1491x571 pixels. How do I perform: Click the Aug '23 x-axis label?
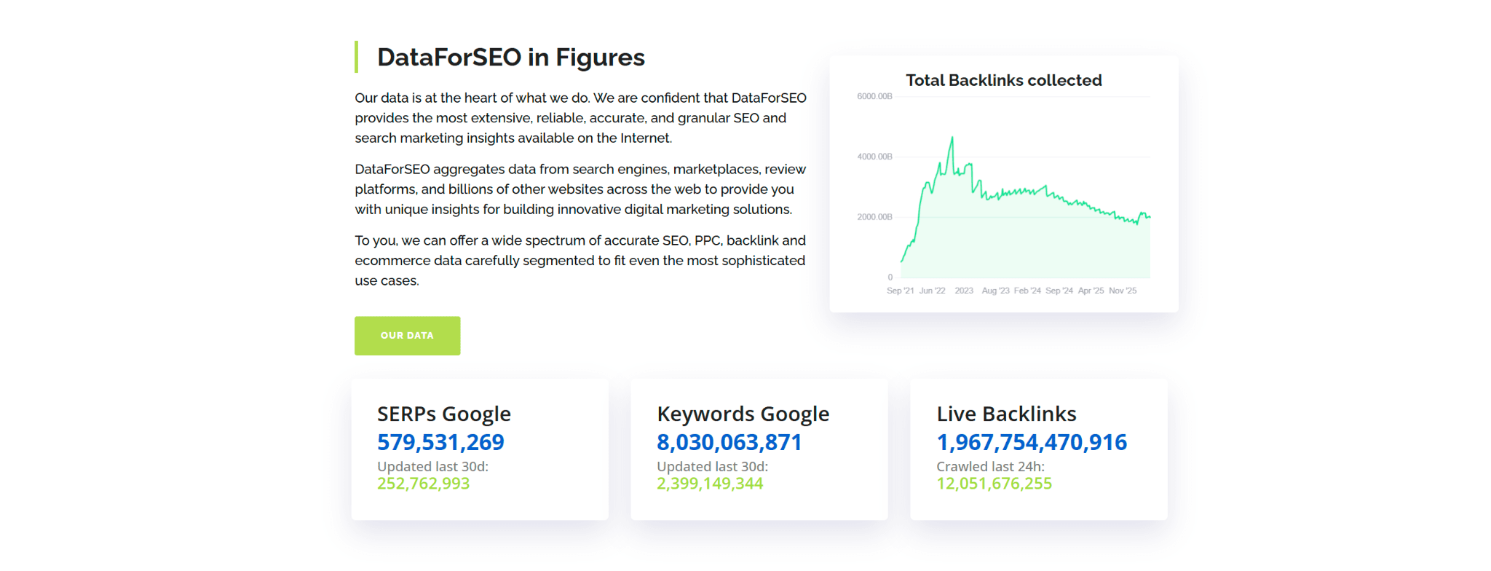(x=995, y=291)
